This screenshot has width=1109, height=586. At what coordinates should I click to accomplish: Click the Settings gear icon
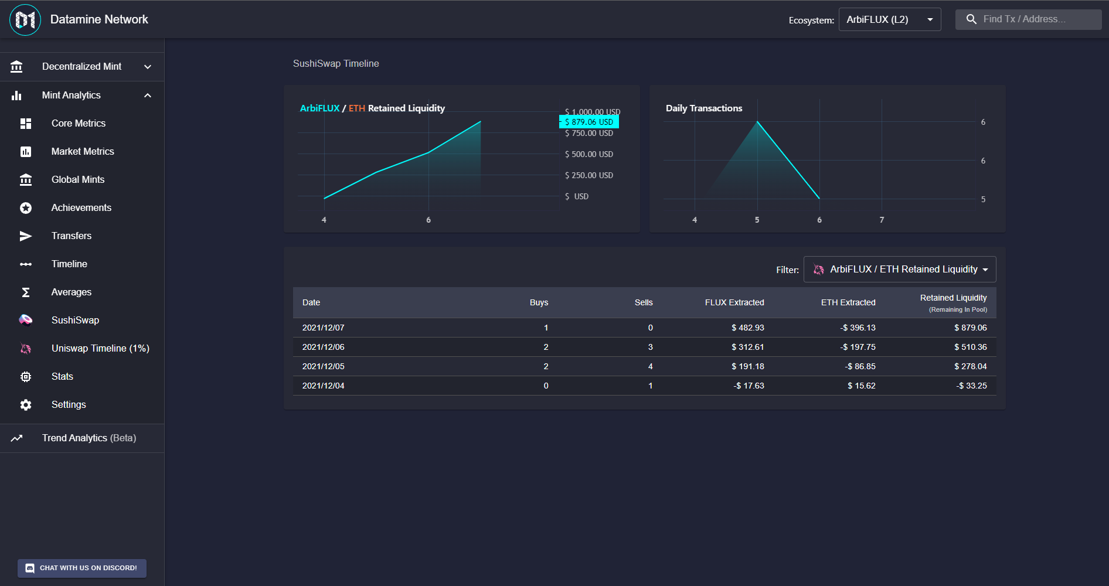pyautogui.click(x=26, y=405)
